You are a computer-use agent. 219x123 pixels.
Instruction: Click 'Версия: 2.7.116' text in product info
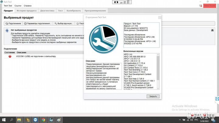131,26
